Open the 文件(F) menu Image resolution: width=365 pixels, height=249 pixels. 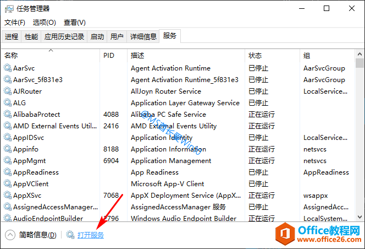(15, 23)
